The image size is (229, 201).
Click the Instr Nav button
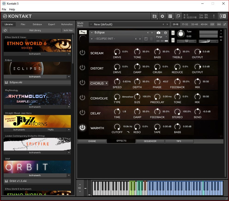(x=68, y=30)
